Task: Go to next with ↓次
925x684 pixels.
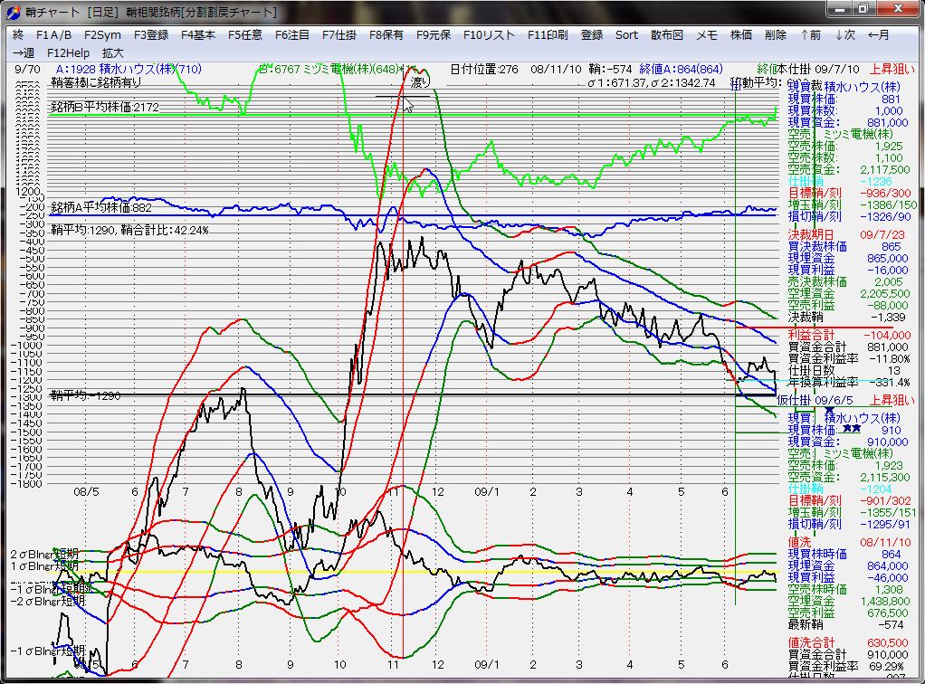Action: [x=844, y=34]
